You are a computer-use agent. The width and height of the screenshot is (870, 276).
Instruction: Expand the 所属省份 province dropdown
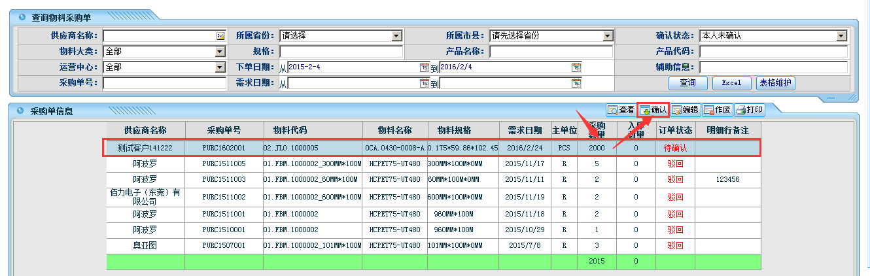396,36
